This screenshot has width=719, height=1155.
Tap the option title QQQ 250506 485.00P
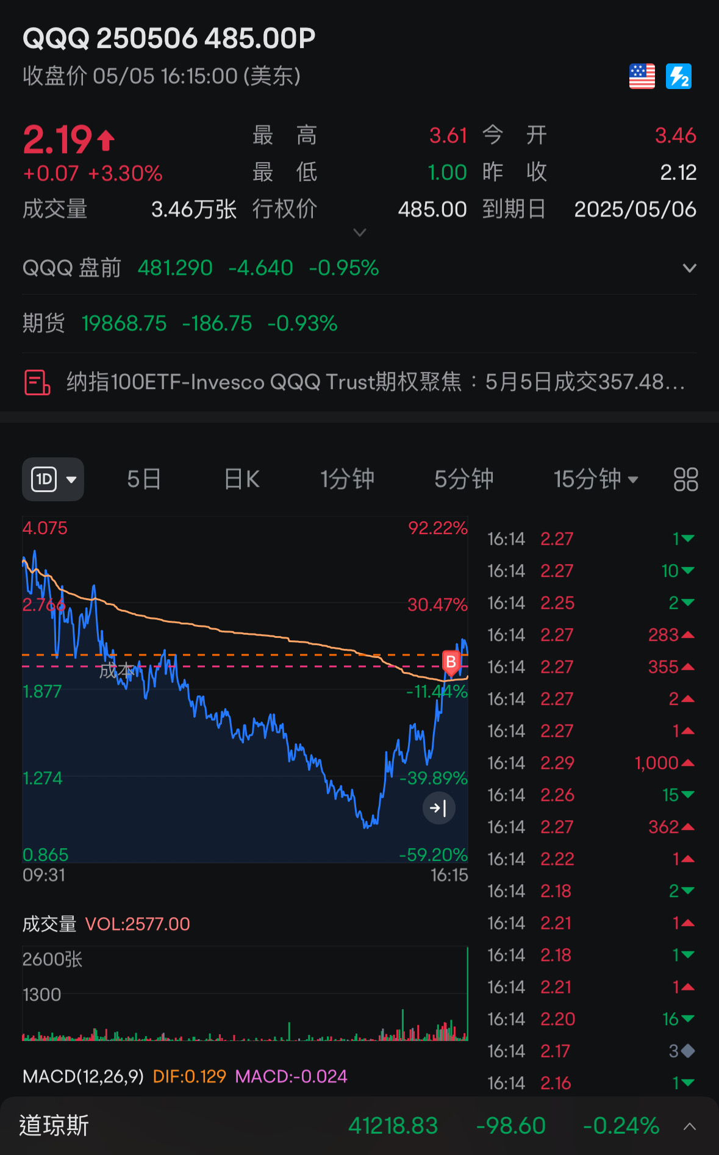click(x=169, y=38)
